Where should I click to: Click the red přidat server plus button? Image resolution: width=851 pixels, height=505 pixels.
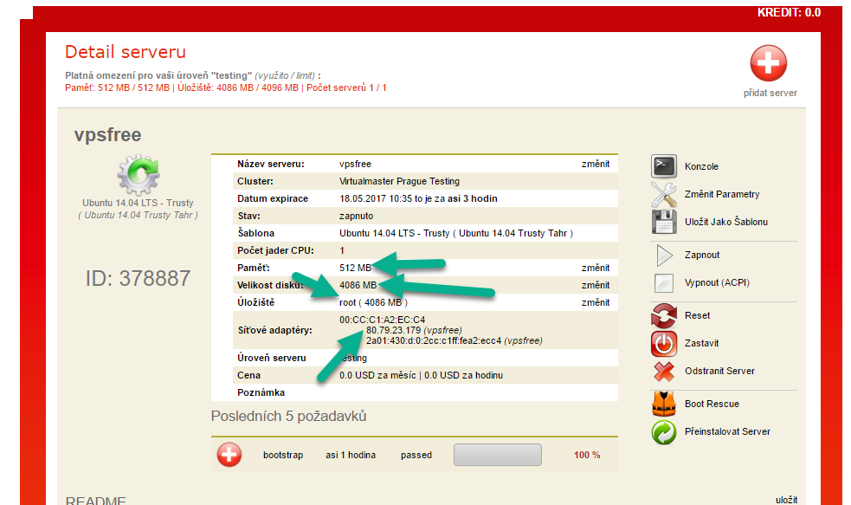pos(769,63)
